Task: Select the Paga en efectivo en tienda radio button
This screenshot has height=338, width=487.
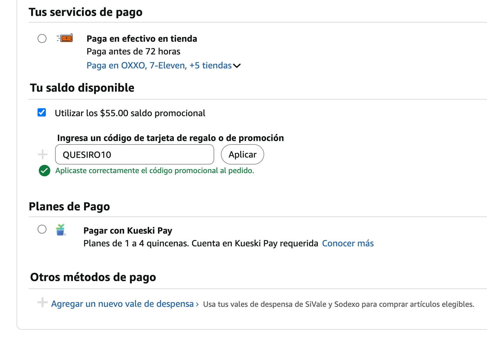Action: click(42, 39)
